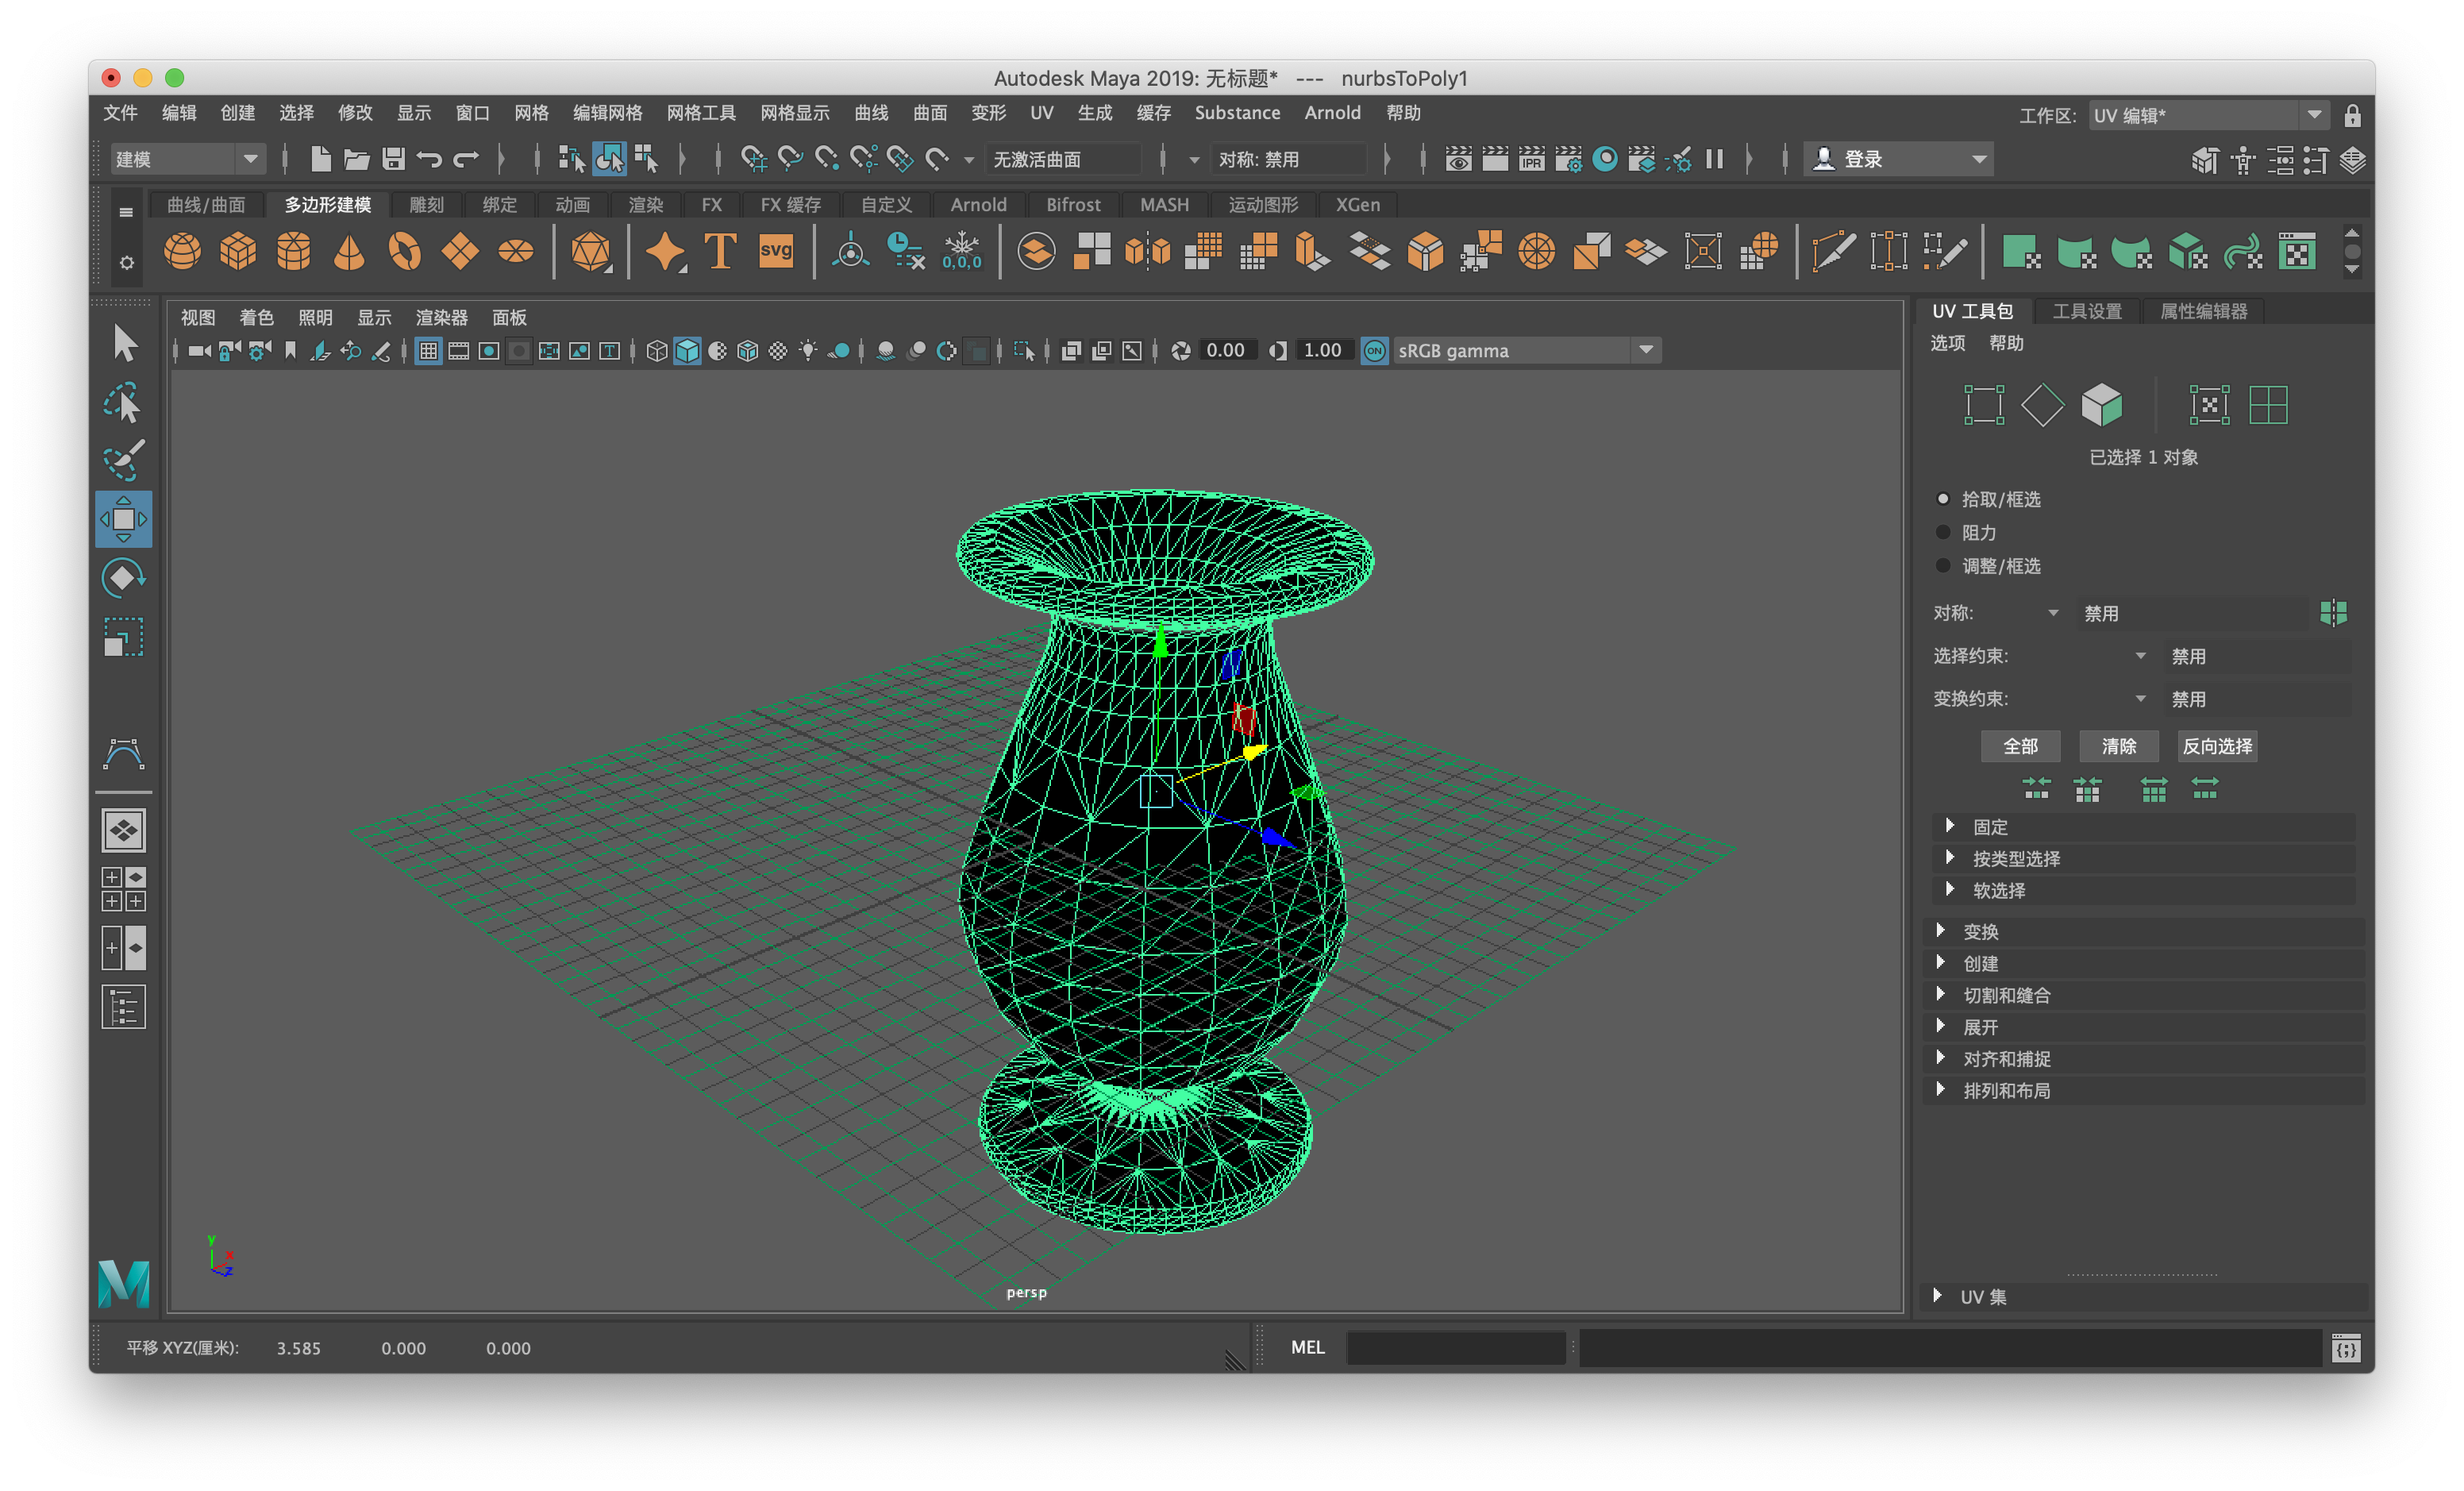2464x1491 pixels.
Task: Toggle the four-view layout button in sidebar
Action: click(123, 889)
